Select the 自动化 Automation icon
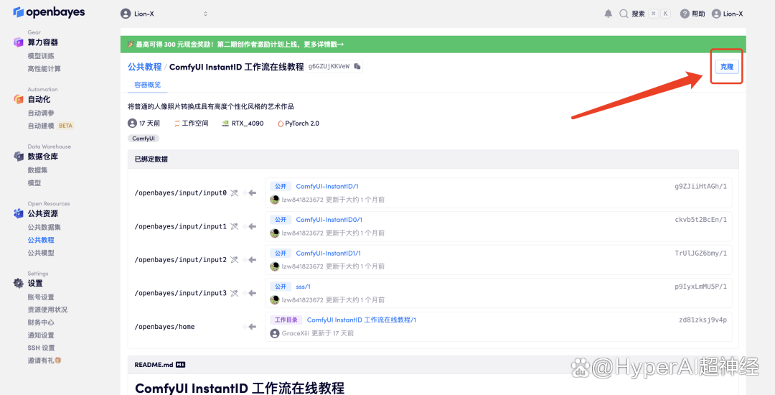 18,99
